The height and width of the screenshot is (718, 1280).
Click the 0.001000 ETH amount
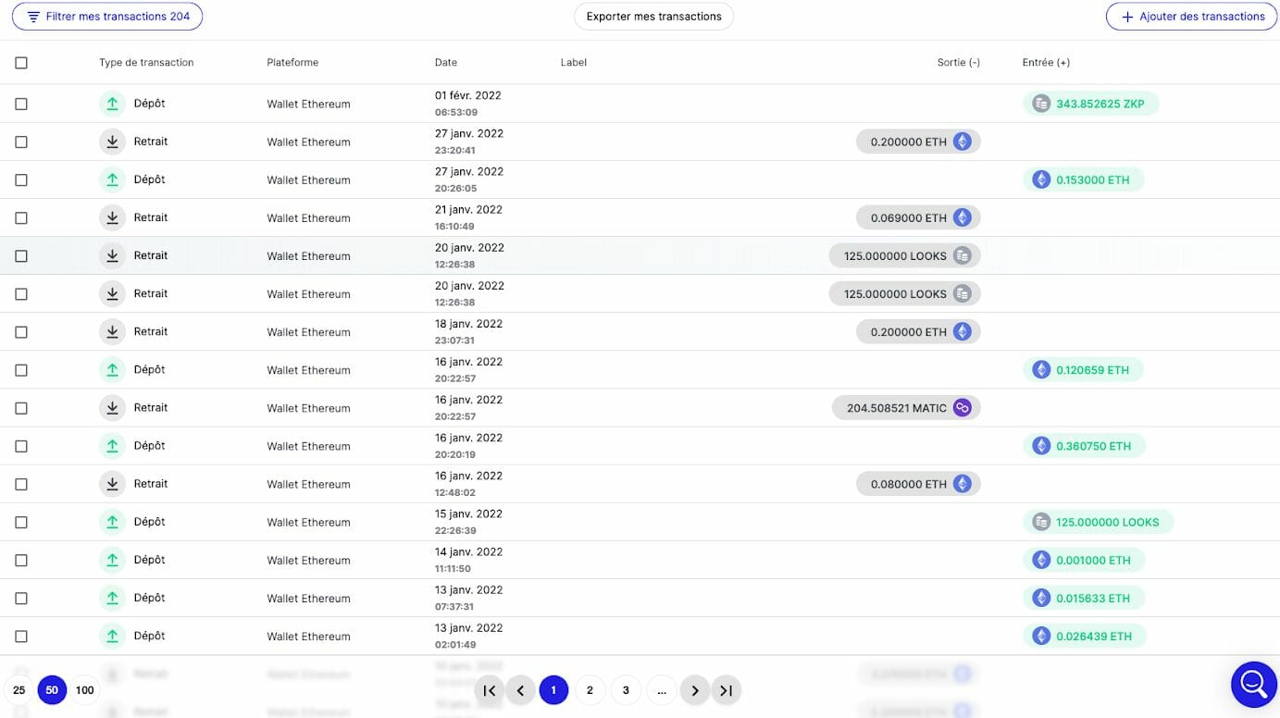(1094, 560)
